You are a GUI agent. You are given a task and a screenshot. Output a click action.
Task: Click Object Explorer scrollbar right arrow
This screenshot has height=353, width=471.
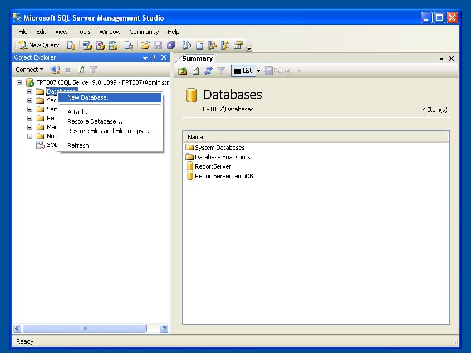[x=164, y=329]
